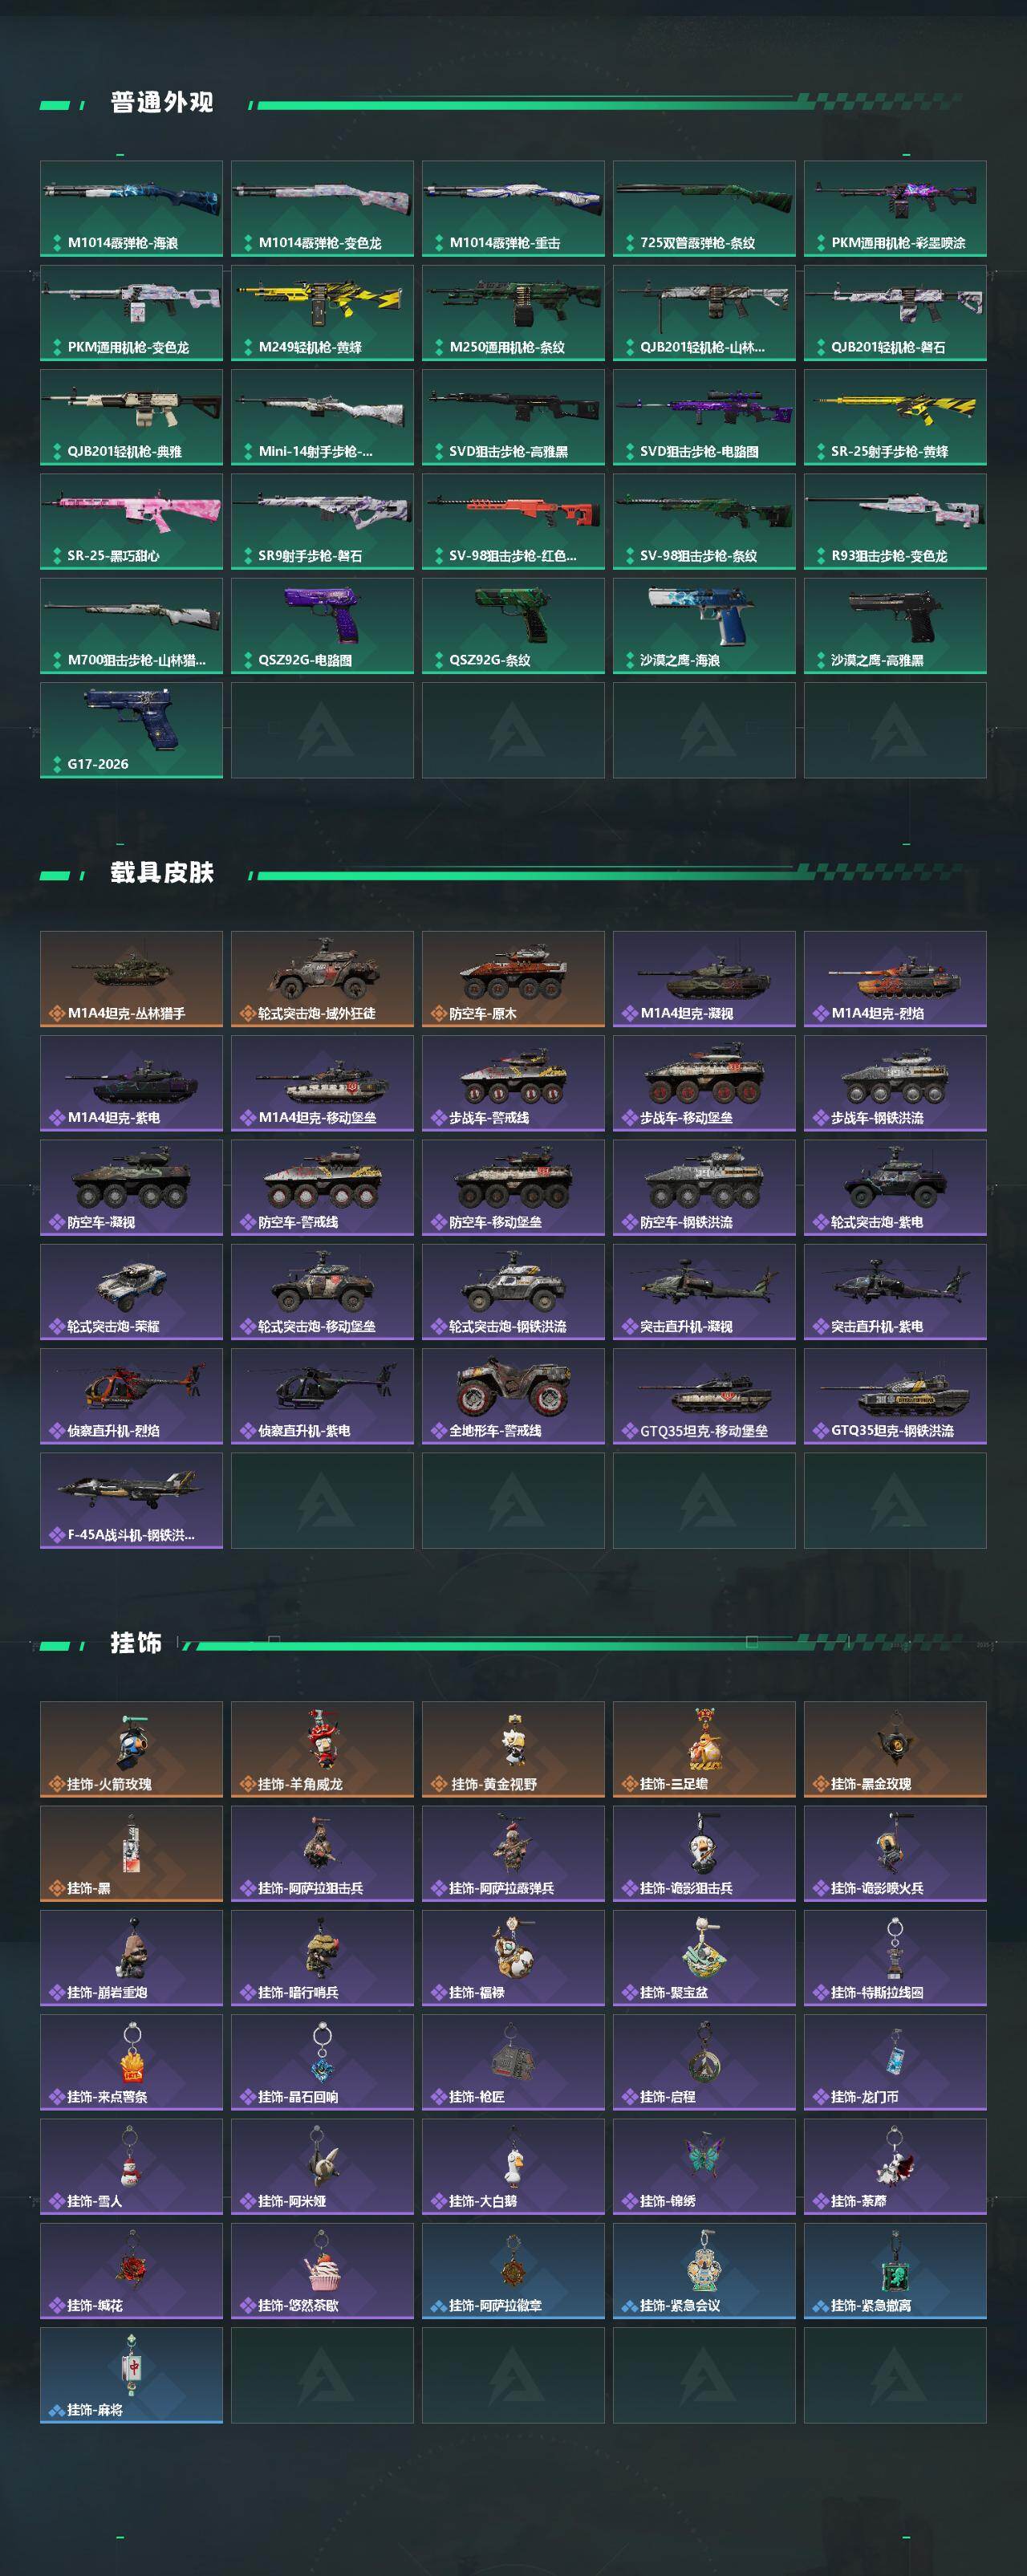Select M1A4坦克-丛林猎手 tank skin
The width and height of the screenshot is (1027, 2576).
coord(131,979)
